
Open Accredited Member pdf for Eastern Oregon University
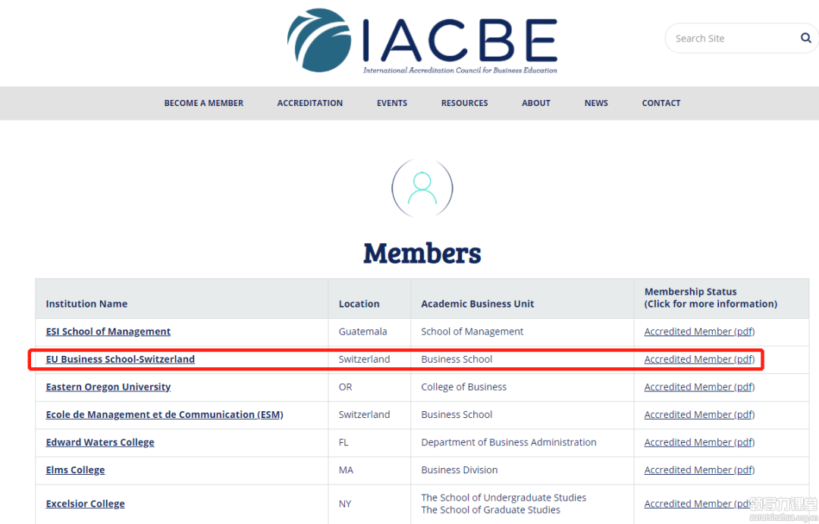[x=699, y=387]
